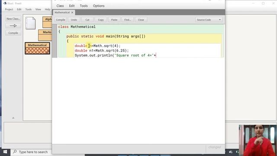Image resolution: width=277 pixels, height=156 pixels.
Task: Click the code line 'class Mathematical'
Action: tap(77, 27)
